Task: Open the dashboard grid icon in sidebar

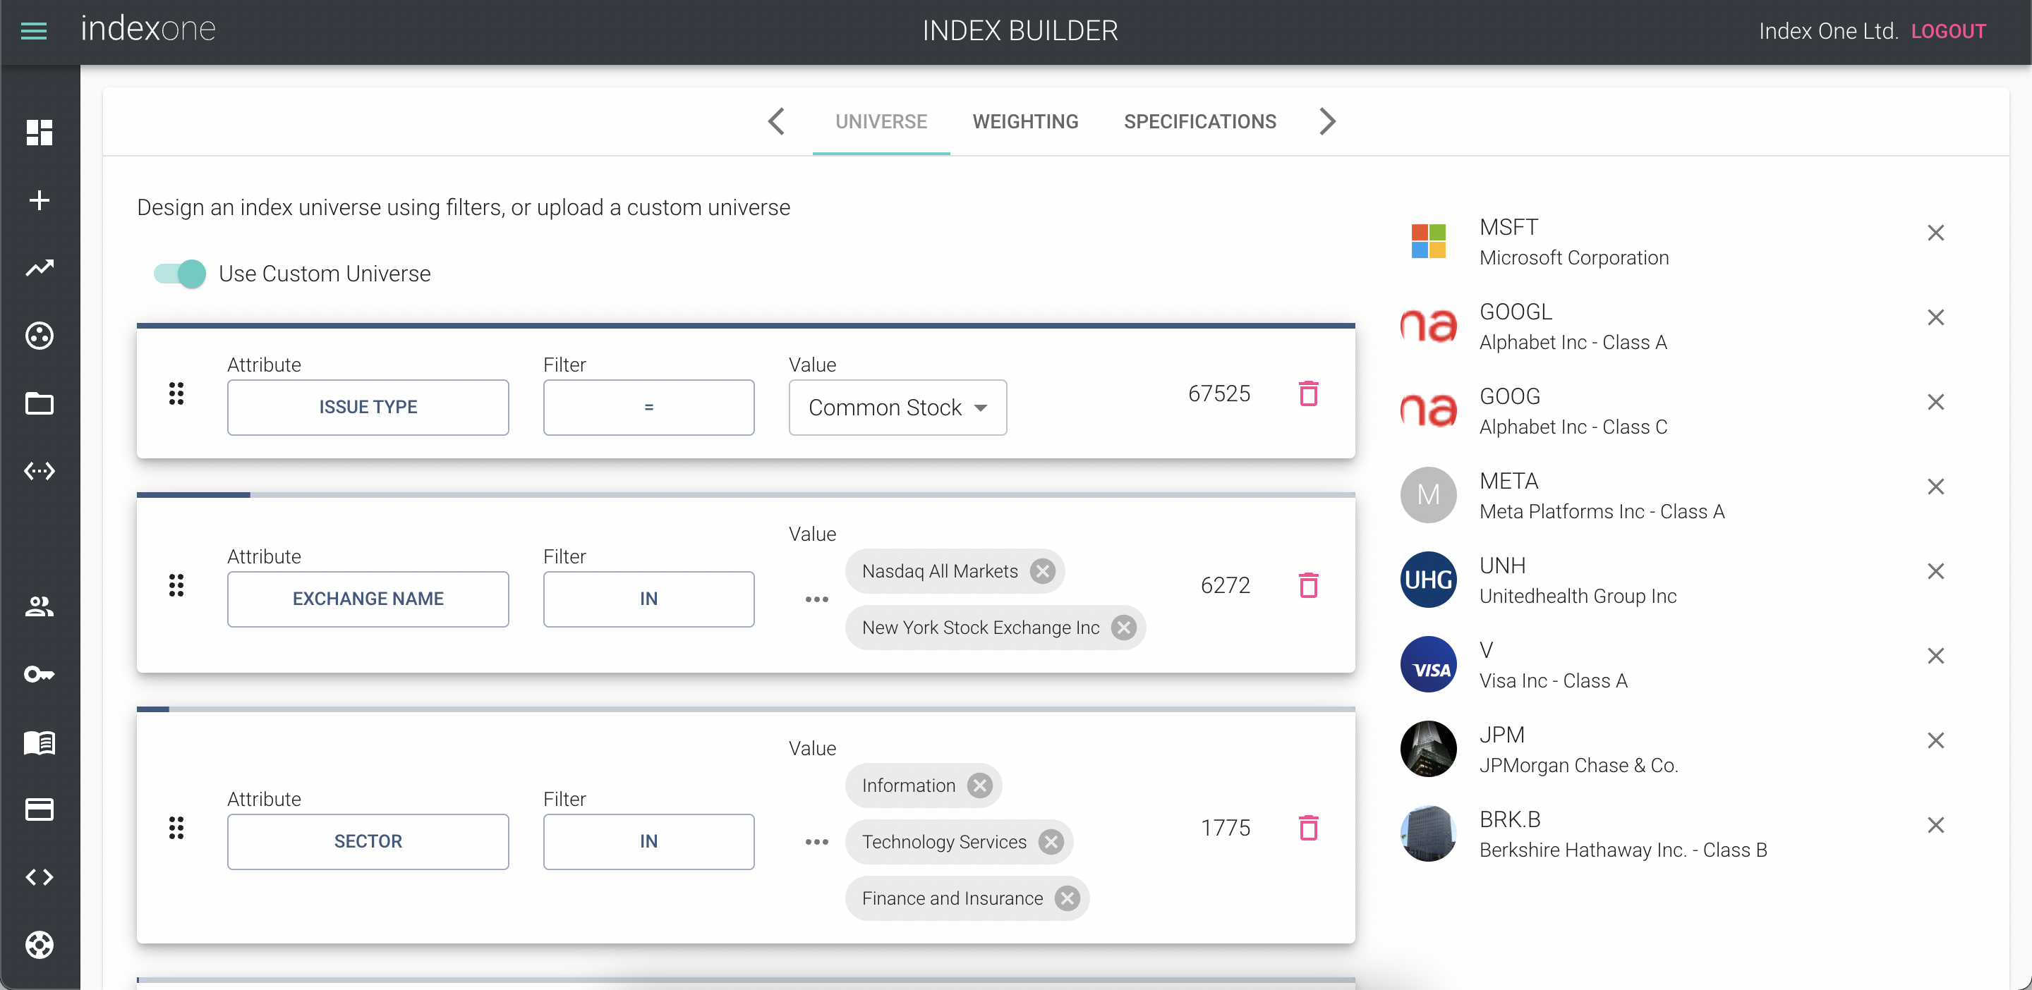Action: pyautogui.click(x=40, y=133)
